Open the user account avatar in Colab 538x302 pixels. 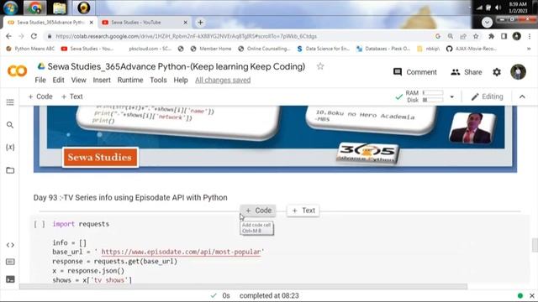click(x=518, y=72)
